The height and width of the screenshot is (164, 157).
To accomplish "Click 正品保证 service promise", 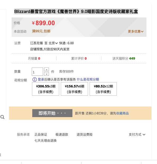I will 41,135.
